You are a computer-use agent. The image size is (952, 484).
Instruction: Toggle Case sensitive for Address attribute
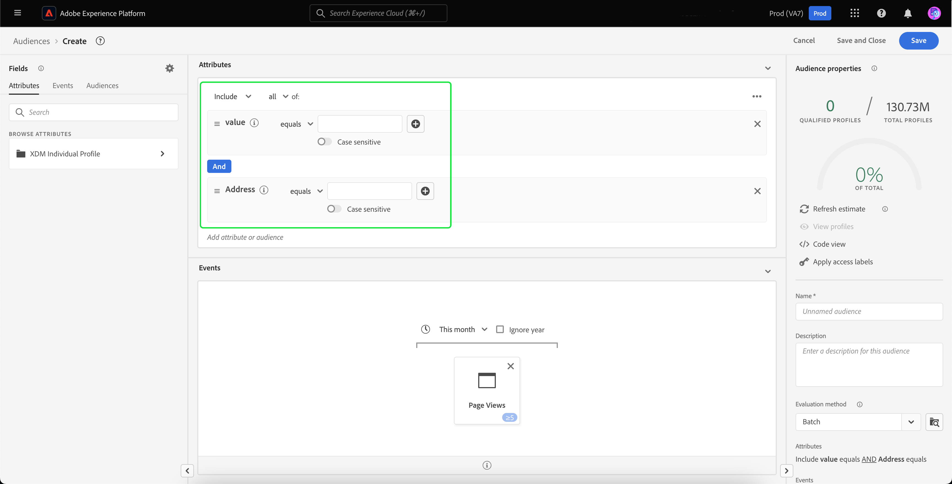[x=334, y=209]
